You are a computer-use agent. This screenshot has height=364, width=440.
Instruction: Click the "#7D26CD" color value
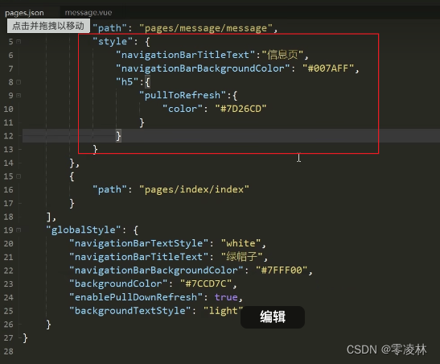(241, 109)
